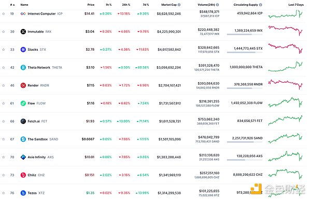Click the Fetch.ai coin logo
This screenshot has height=200, width=311.
(x=23, y=121)
